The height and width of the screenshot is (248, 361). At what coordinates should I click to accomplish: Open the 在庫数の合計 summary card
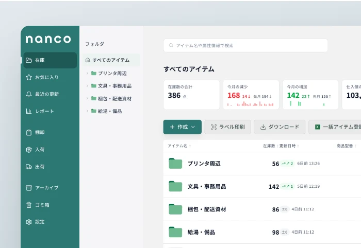tap(191, 95)
